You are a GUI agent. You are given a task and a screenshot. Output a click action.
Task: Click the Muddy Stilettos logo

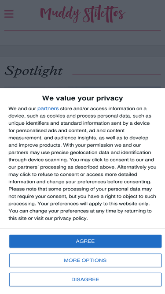coord(83,14)
